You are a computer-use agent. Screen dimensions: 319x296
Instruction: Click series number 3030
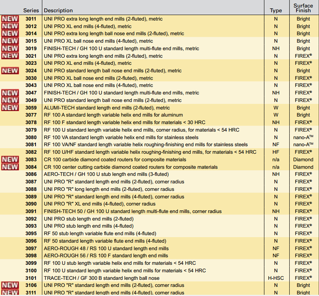click(x=31, y=78)
